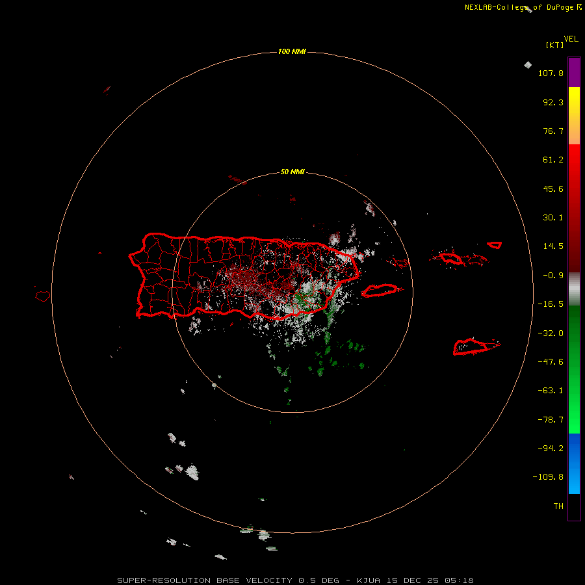Click the white diamond marker near the legend

tap(528, 65)
